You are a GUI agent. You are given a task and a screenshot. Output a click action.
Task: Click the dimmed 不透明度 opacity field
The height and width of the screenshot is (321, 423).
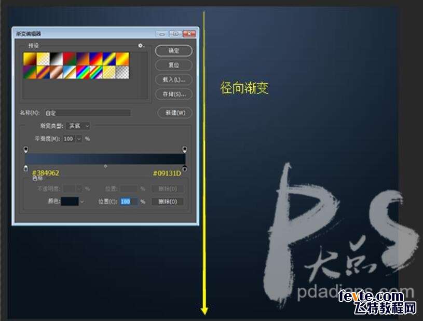pyautogui.click(x=70, y=189)
